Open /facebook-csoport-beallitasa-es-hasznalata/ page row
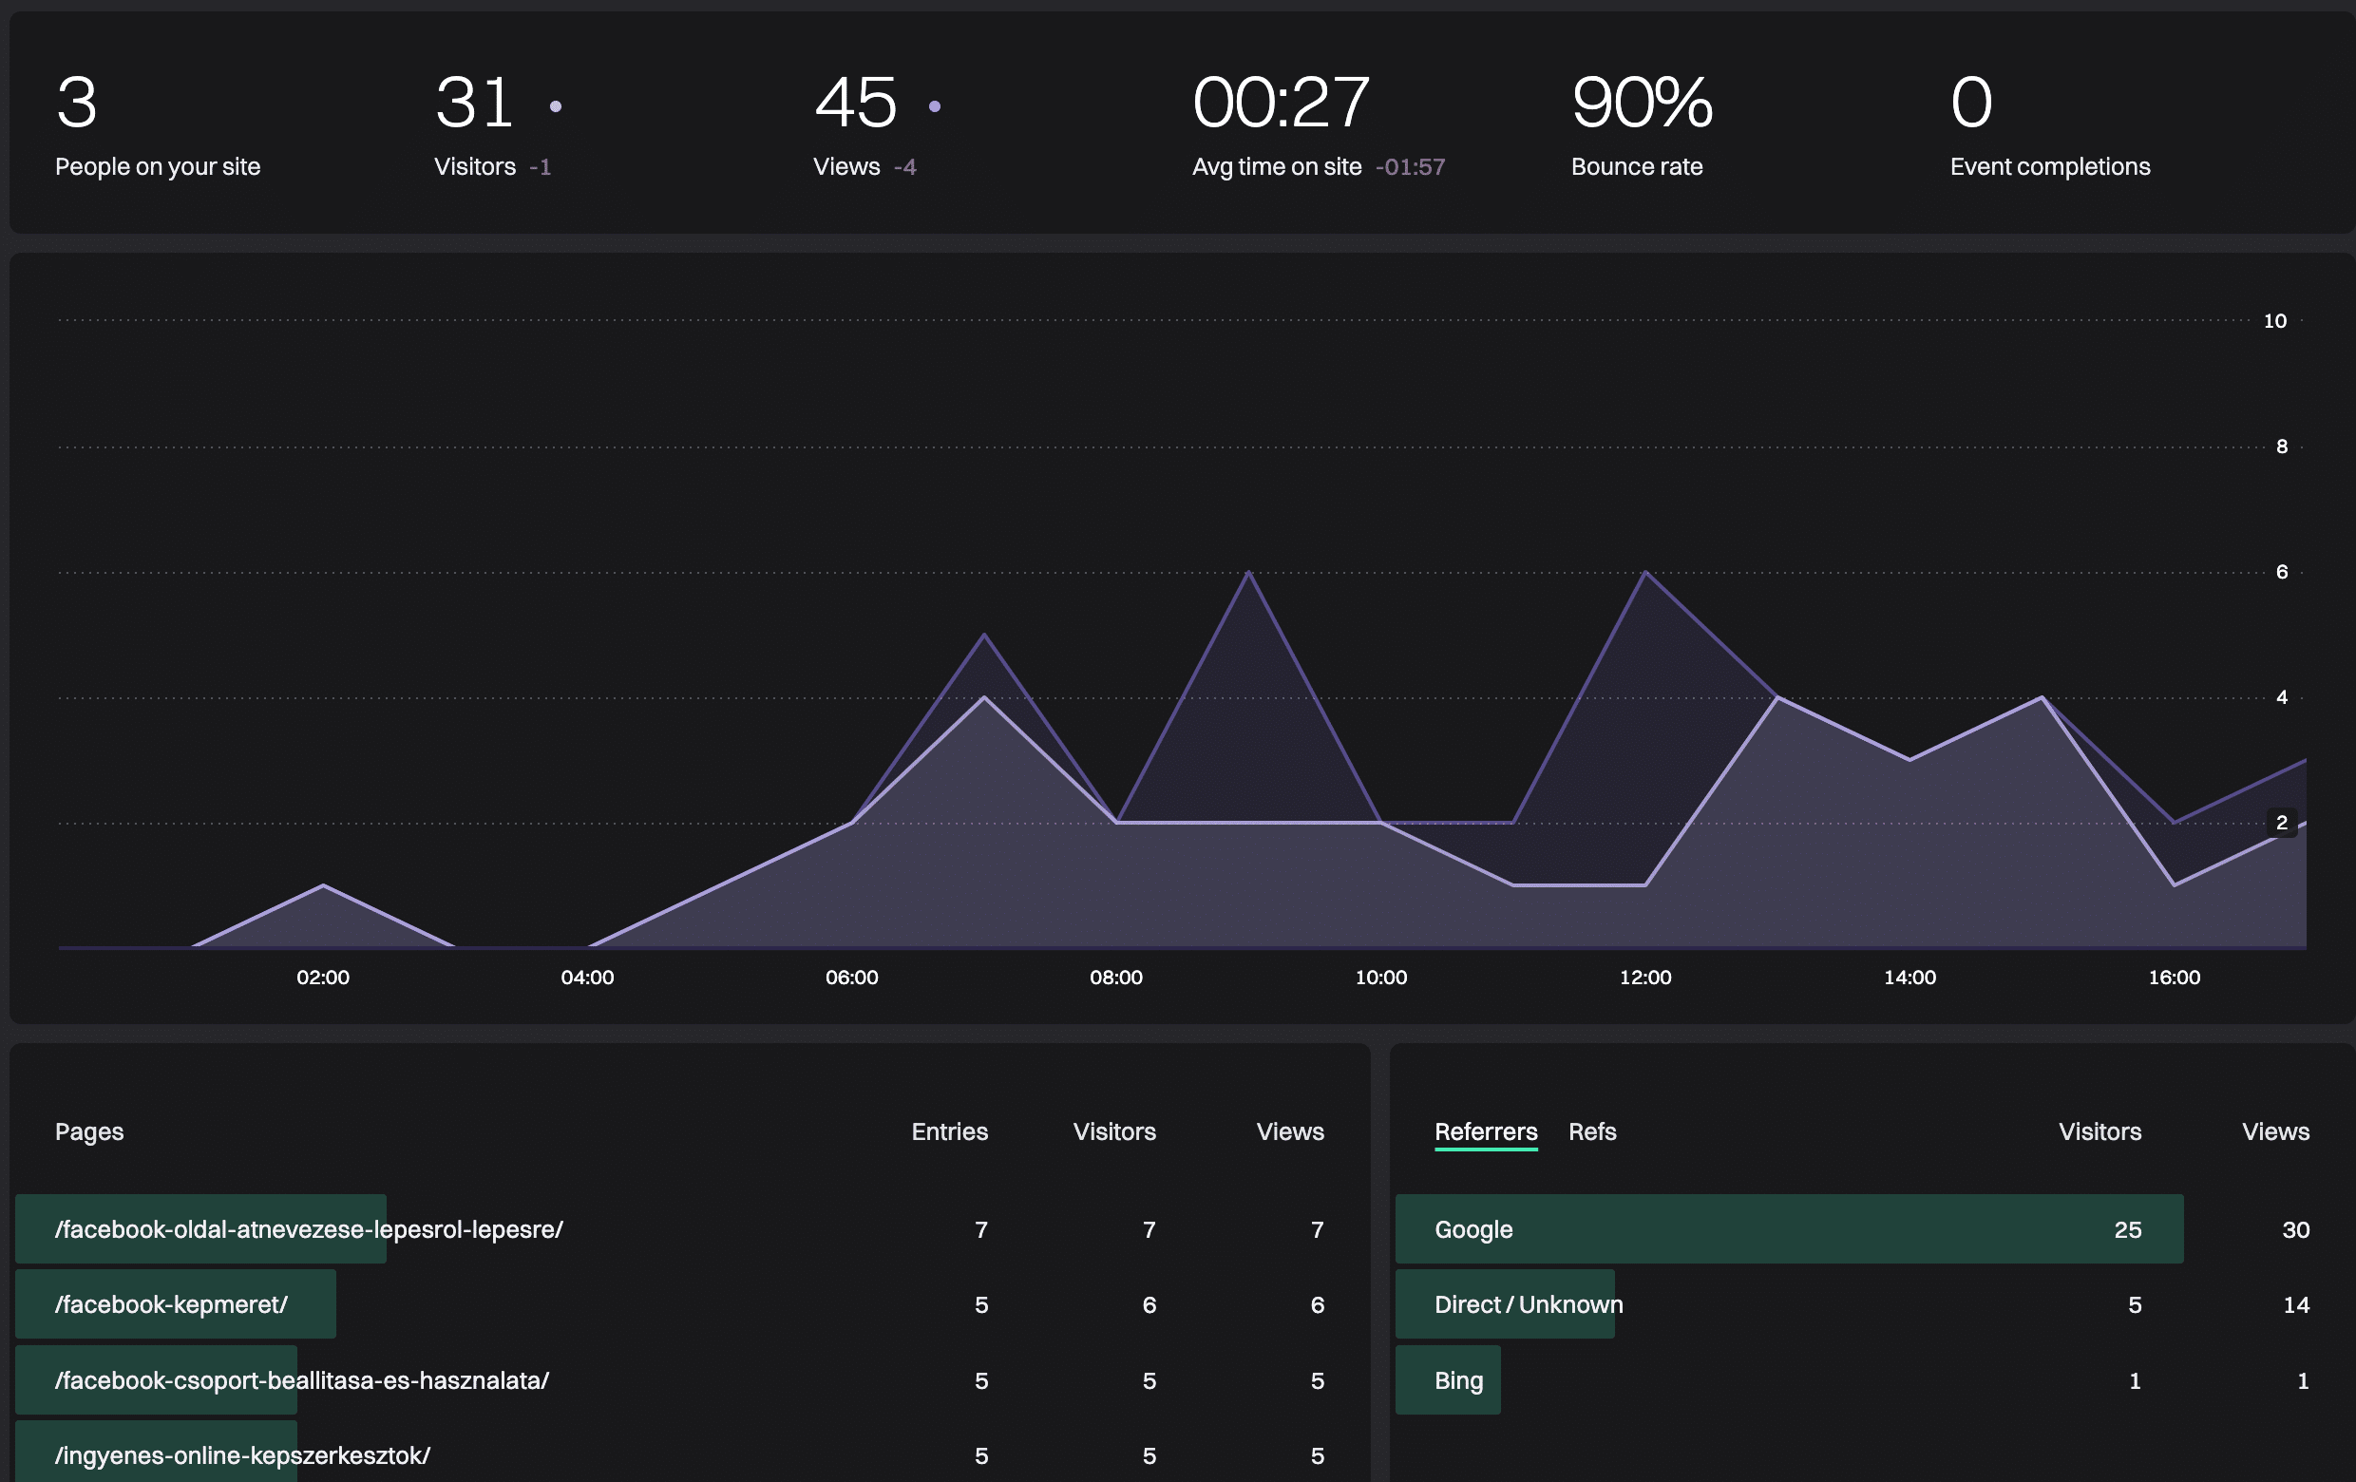 coord(689,1380)
